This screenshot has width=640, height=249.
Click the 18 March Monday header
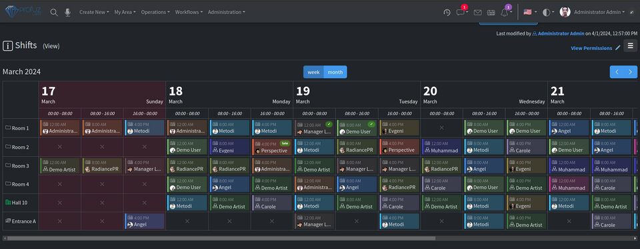click(x=229, y=95)
